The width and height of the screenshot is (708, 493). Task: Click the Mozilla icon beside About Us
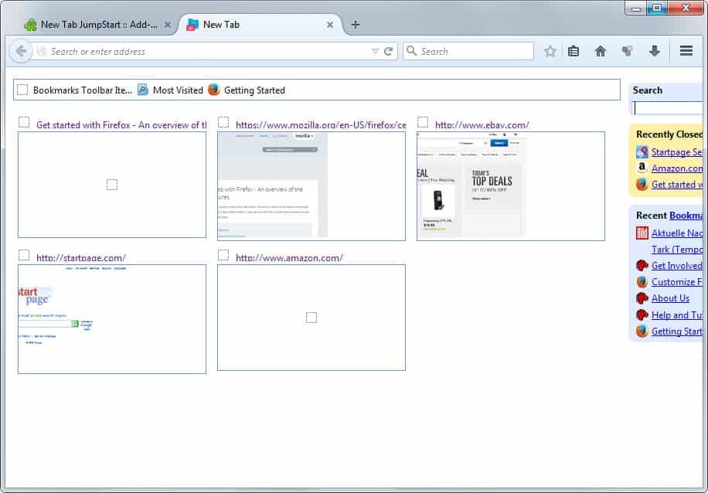click(642, 298)
